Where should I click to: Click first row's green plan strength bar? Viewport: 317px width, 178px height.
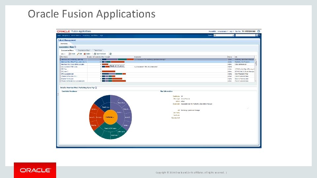tap(122, 59)
